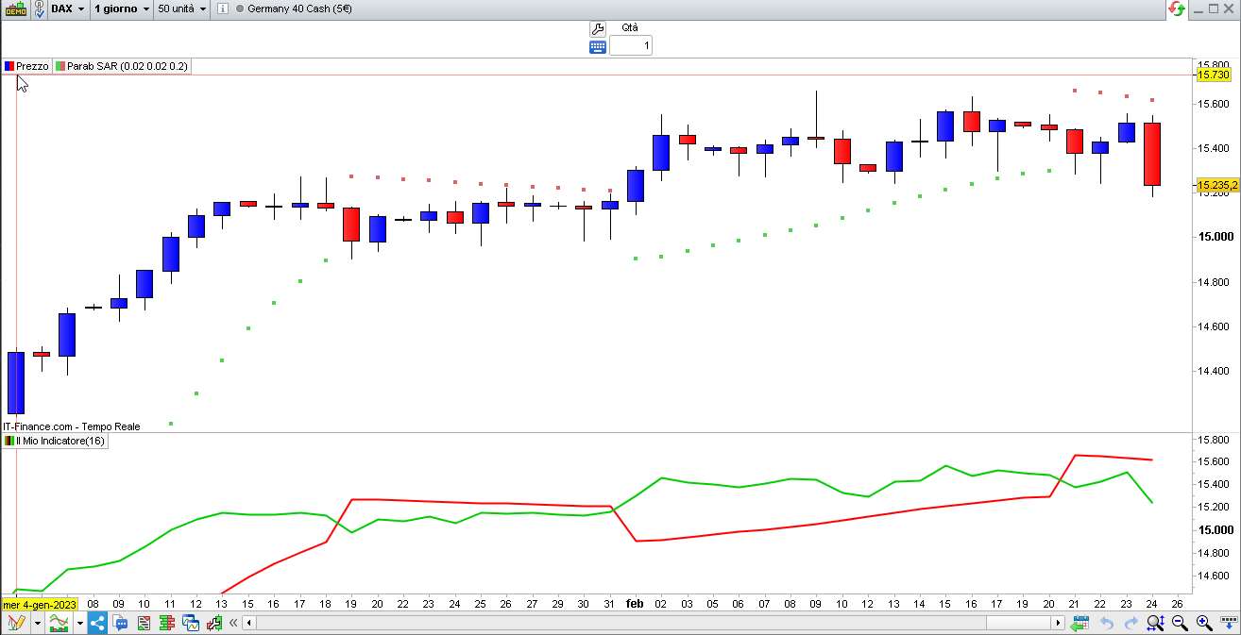Click the red-green bricks icon
The height and width of the screenshot is (635, 1241).
167,623
